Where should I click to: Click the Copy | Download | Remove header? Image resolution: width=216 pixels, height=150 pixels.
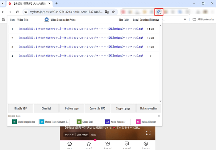coord(146,20)
